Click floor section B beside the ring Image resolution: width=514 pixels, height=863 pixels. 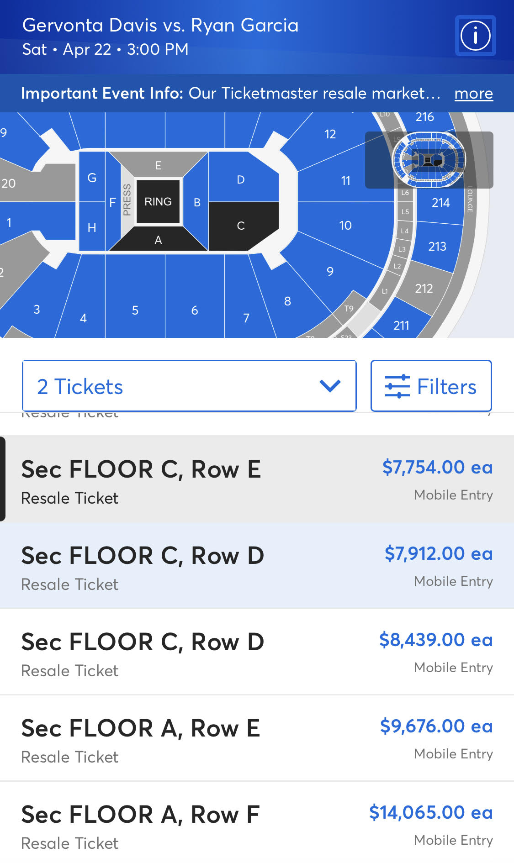pyautogui.click(x=197, y=202)
